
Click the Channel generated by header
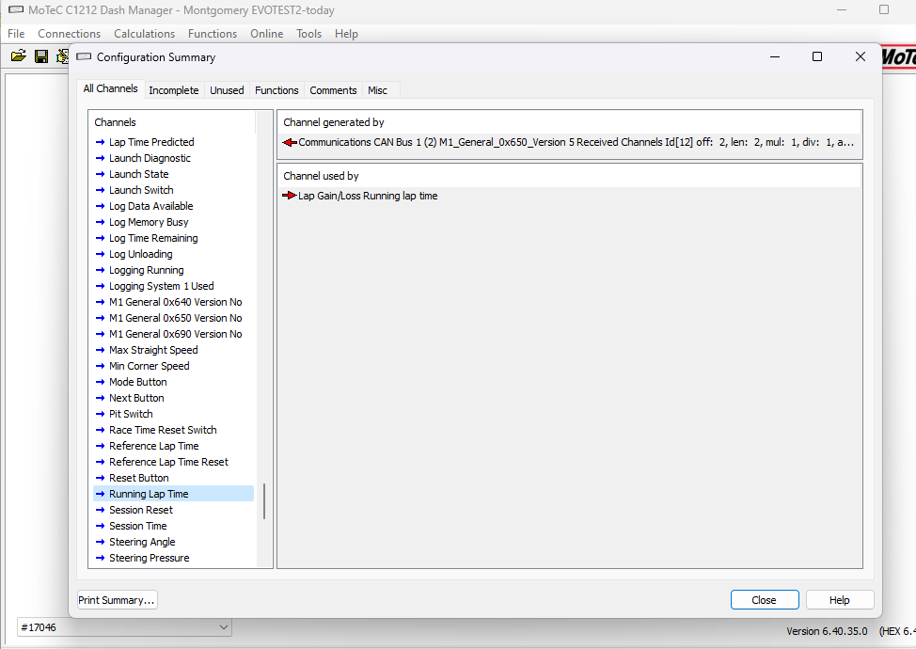[x=570, y=122]
